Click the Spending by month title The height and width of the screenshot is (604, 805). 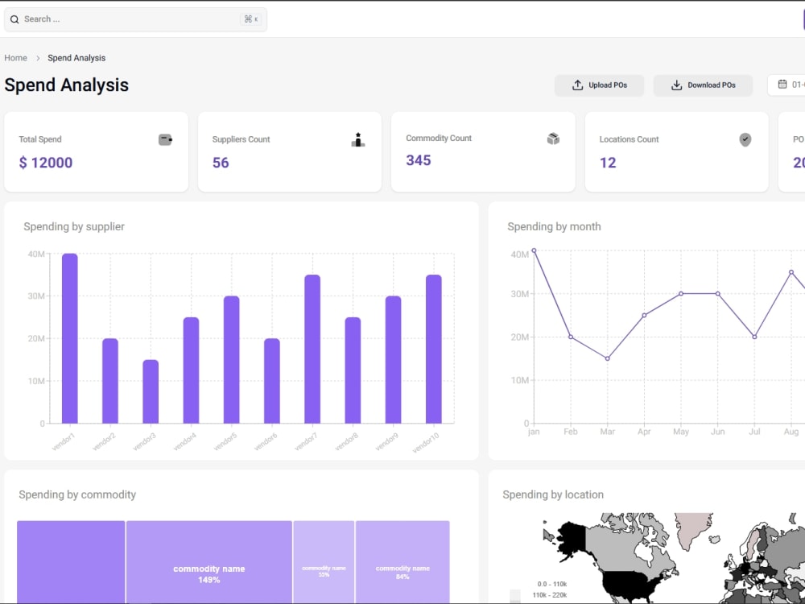pyautogui.click(x=554, y=226)
